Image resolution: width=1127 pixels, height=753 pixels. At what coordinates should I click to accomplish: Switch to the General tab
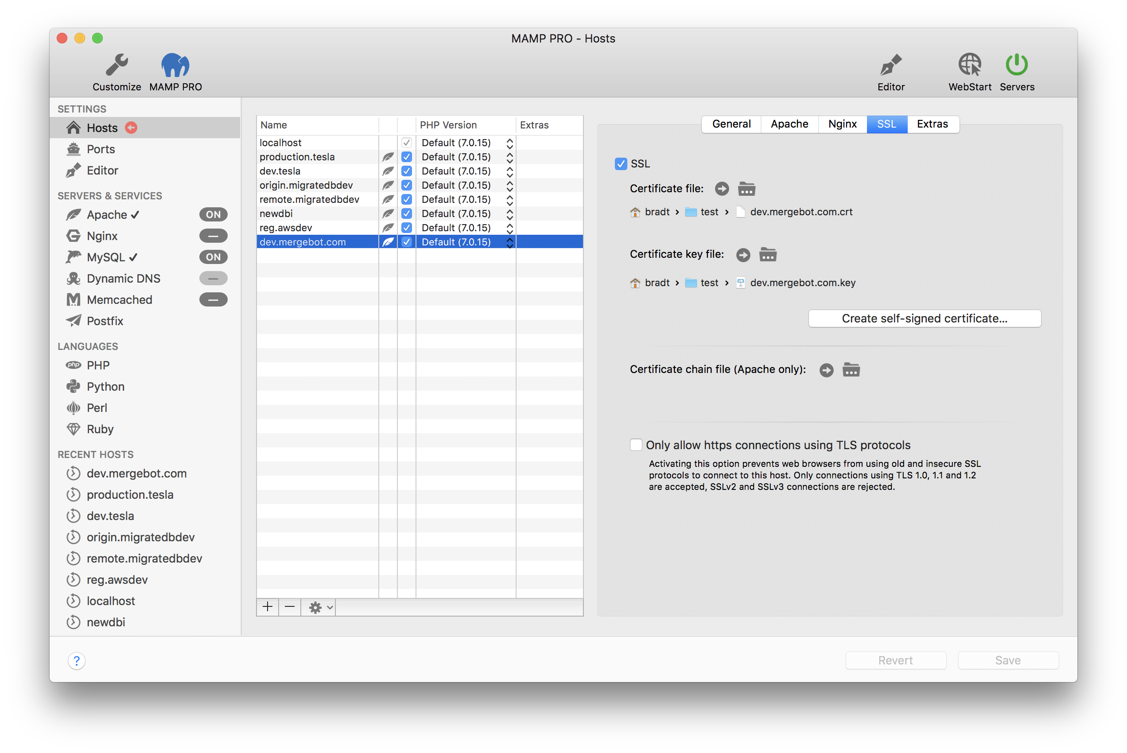[731, 124]
